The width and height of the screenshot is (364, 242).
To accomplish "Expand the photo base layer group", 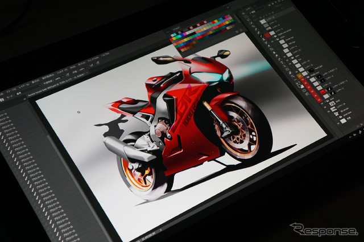I will [338, 118].
